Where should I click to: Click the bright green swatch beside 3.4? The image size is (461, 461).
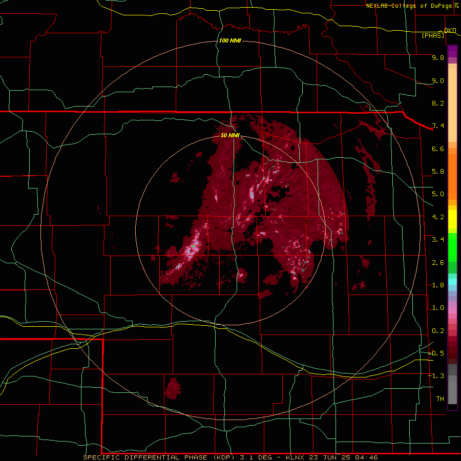[x=452, y=247]
